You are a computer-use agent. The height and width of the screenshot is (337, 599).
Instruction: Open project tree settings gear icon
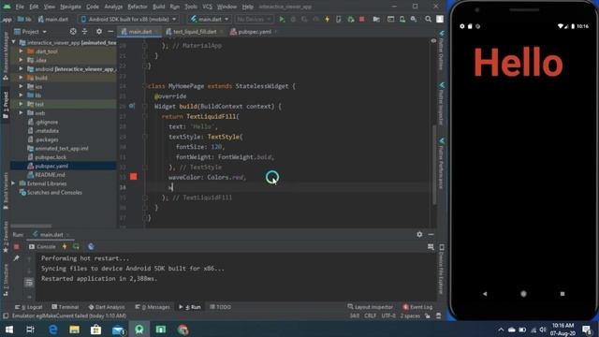99,32
